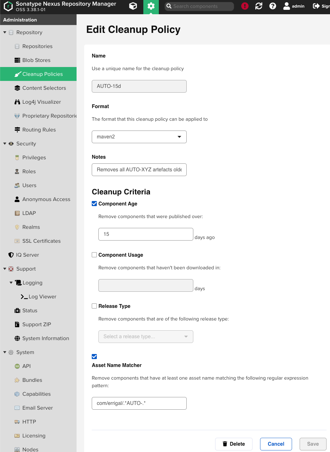This screenshot has width=330, height=452.
Task: Click the admin user account icon
Action: (x=286, y=6)
